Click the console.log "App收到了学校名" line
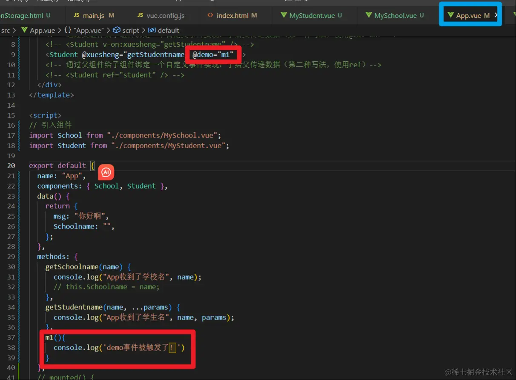 coord(128,277)
